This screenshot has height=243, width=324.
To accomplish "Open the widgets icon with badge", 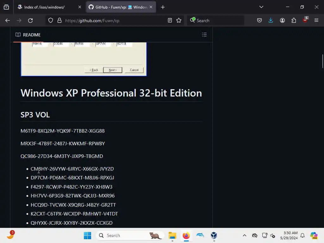I will point(10,235).
